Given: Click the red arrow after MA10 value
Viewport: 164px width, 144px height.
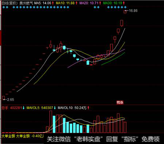Looking at the screenshot, I should point(77,3).
